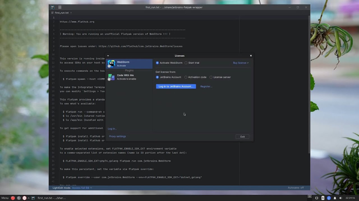Screen dimensions: 359x201
Task: Click the display tray icon
Action: pyautogui.click(x=317, y=198)
